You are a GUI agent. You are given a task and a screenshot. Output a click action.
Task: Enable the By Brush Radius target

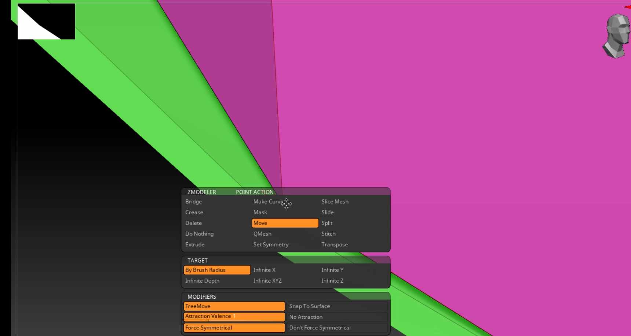(x=216, y=270)
